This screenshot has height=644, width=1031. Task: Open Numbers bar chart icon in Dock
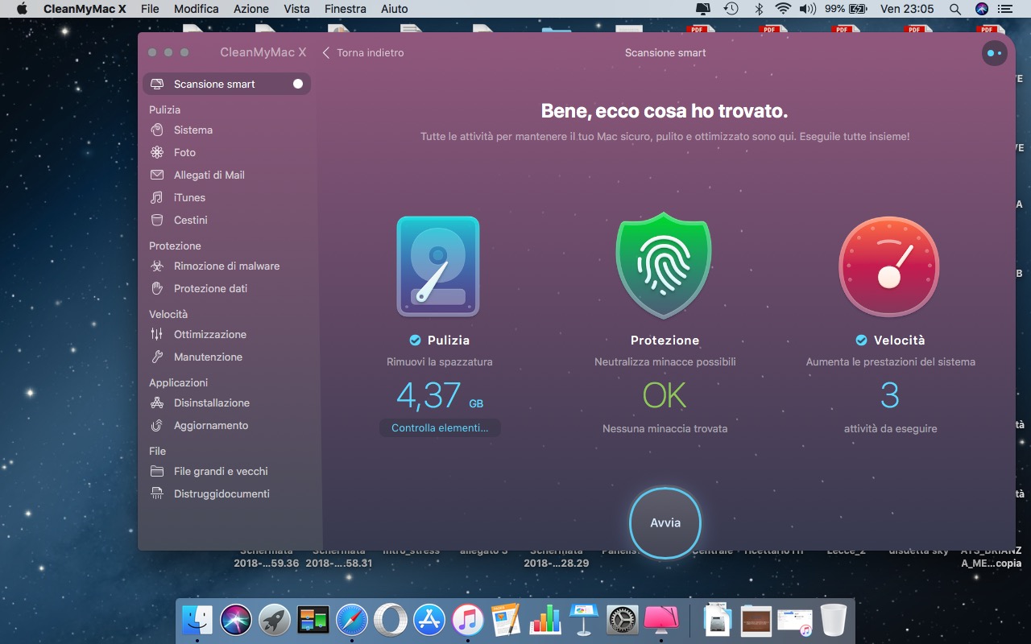pos(545,620)
